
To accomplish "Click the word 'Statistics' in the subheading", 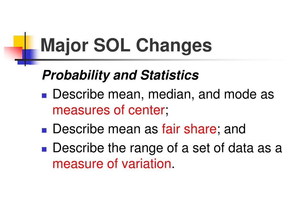I will 169,75.
